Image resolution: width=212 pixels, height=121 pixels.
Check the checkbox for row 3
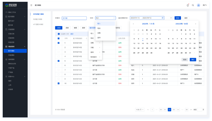(59, 52)
